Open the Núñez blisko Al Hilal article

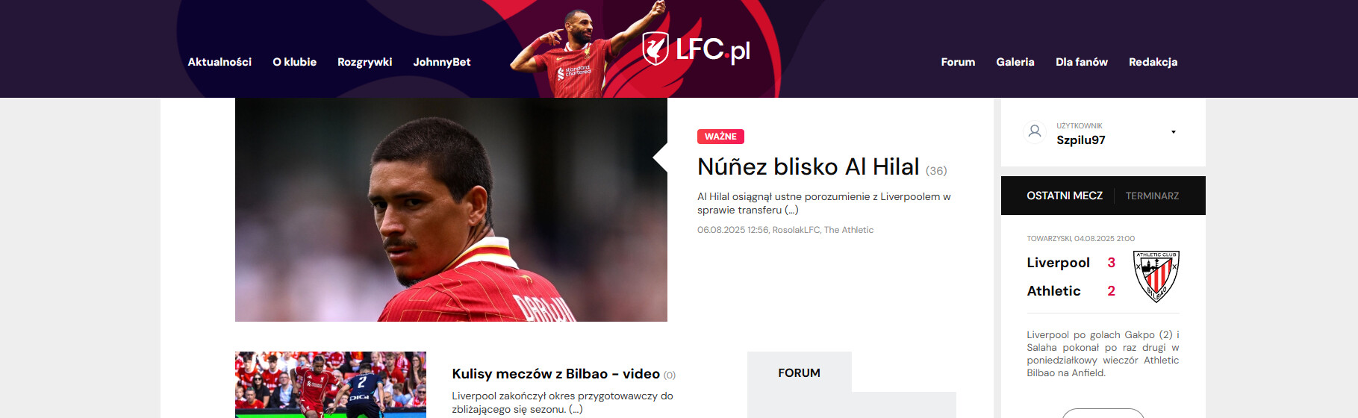(808, 166)
